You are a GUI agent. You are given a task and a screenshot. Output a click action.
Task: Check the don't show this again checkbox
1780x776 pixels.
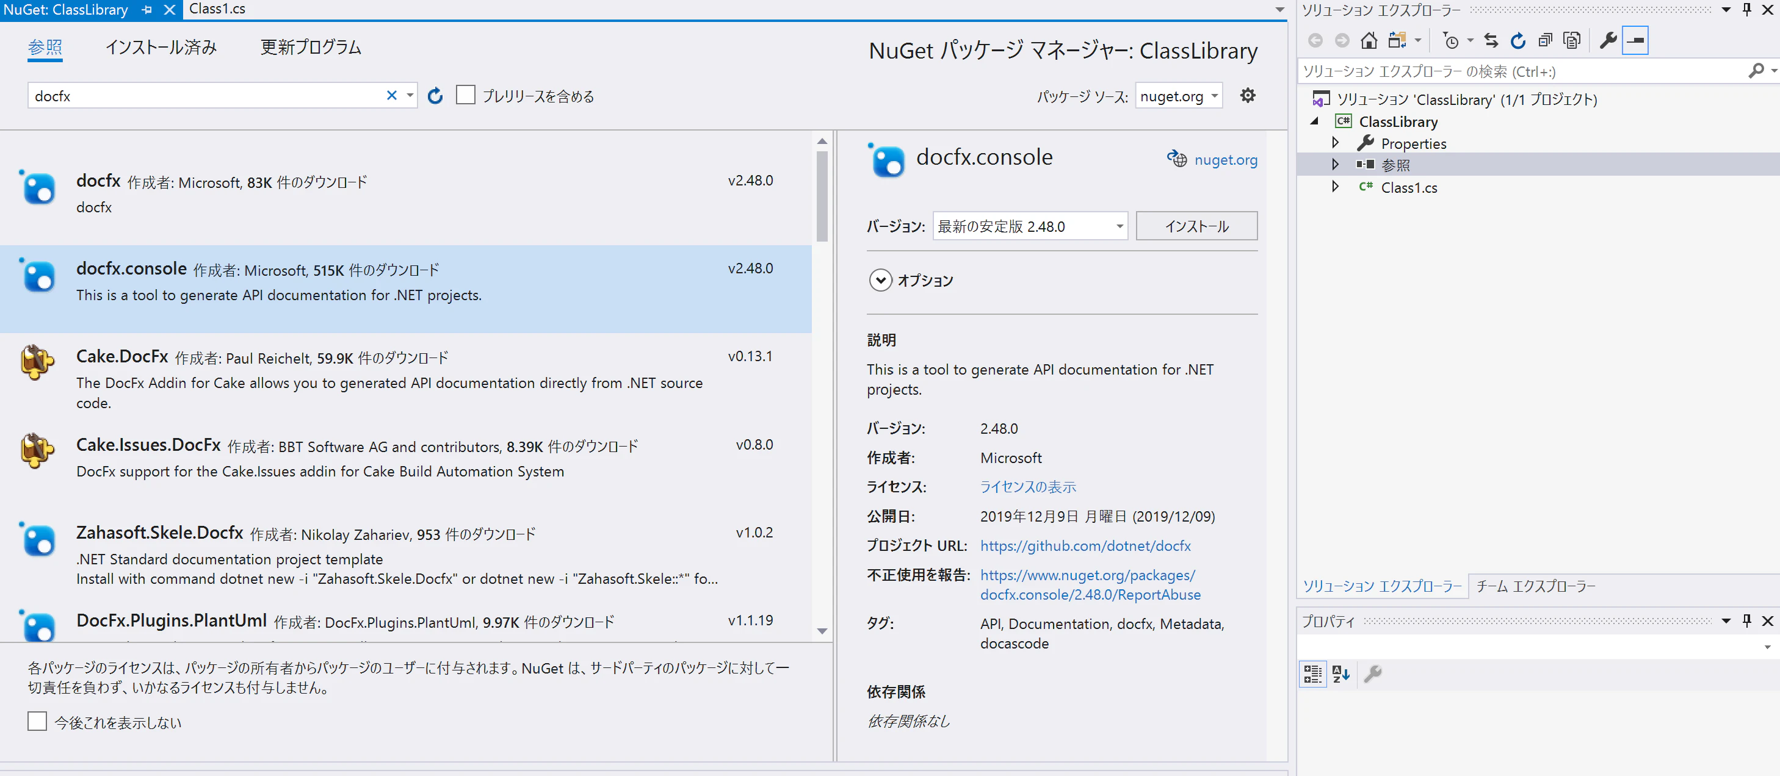point(37,720)
